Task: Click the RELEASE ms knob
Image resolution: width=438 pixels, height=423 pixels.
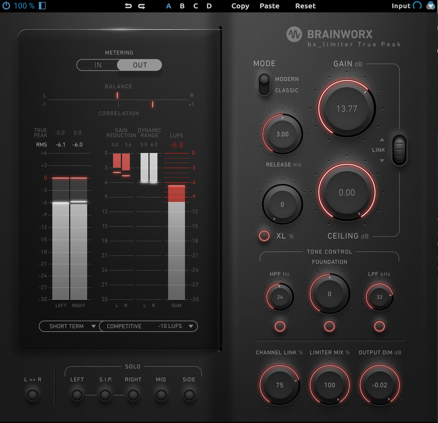Action: pos(283,134)
